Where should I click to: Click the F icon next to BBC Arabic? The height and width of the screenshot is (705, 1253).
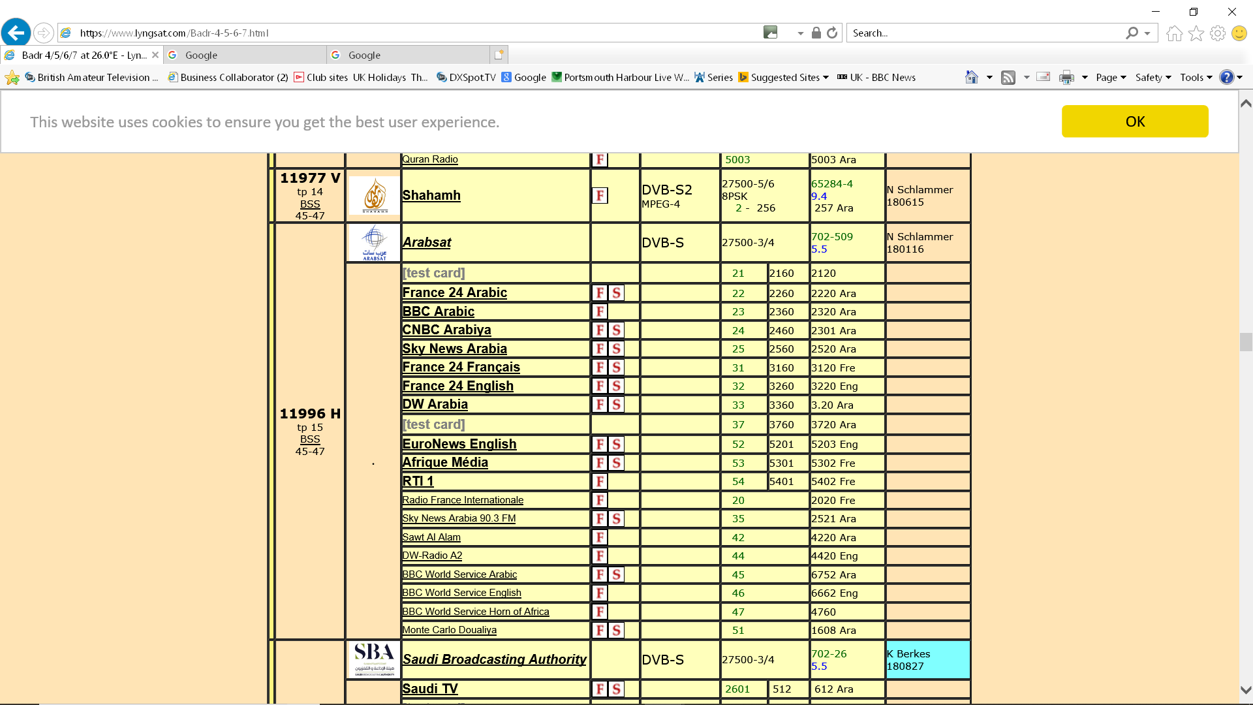click(600, 311)
